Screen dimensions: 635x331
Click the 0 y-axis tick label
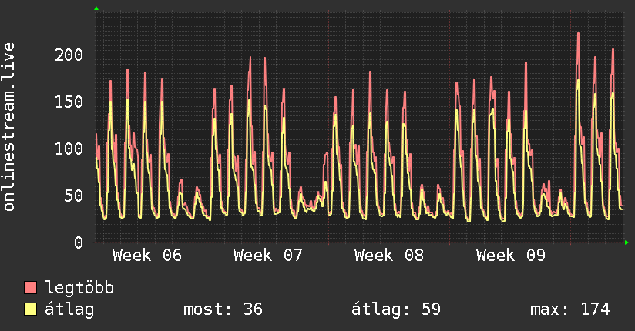[x=79, y=242]
